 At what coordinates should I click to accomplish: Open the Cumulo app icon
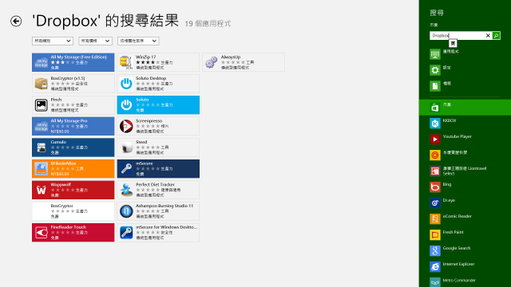click(41, 147)
